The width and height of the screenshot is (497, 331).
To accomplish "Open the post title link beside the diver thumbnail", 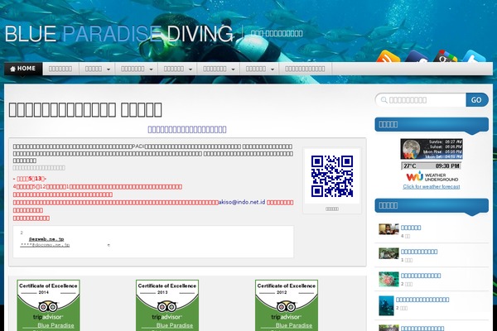I will (x=422, y=300).
